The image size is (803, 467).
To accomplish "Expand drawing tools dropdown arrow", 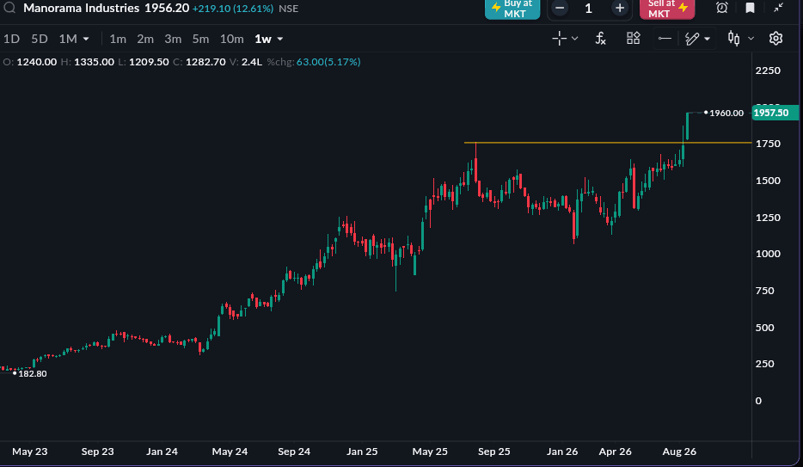I will click(708, 39).
